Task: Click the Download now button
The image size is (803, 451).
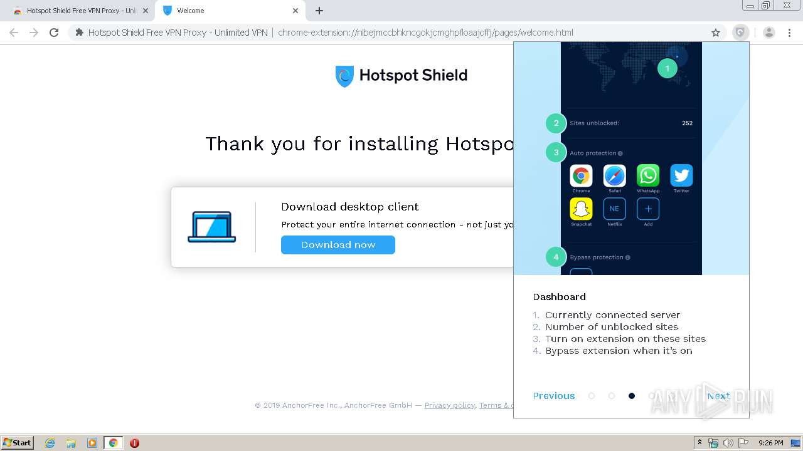Action: (x=338, y=245)
